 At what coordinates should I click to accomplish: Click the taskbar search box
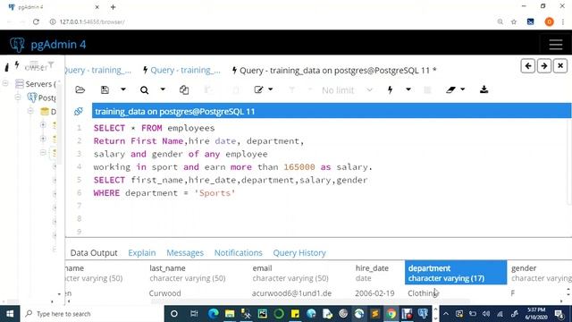pyautogui.click(x=91, y=314)
